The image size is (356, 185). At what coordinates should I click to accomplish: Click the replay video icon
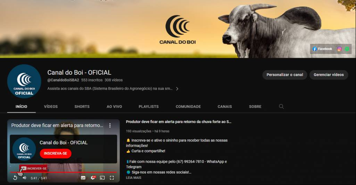click(15, 178)
